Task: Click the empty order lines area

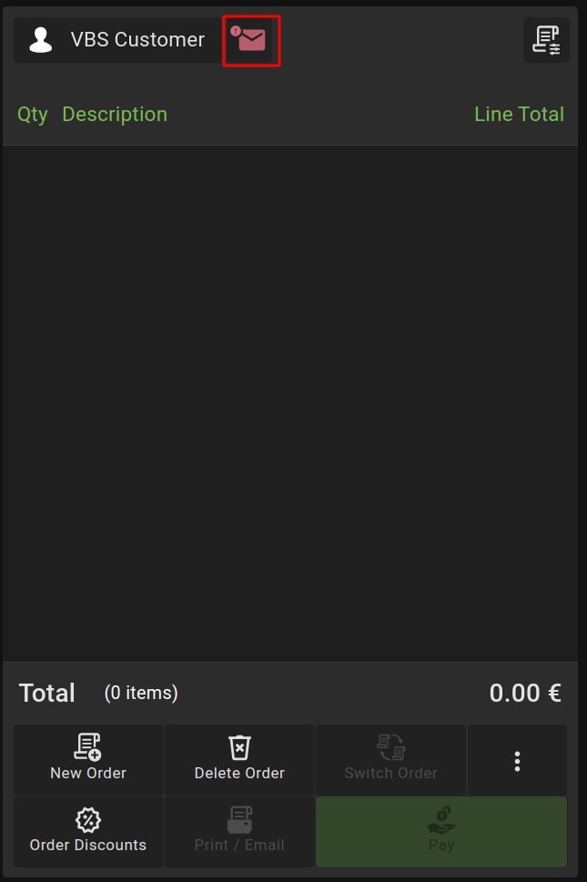Action: tap(290, 400)
